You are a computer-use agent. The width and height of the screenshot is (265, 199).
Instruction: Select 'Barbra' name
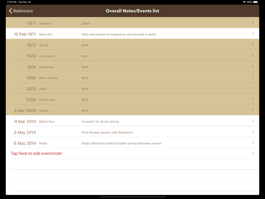44,111
